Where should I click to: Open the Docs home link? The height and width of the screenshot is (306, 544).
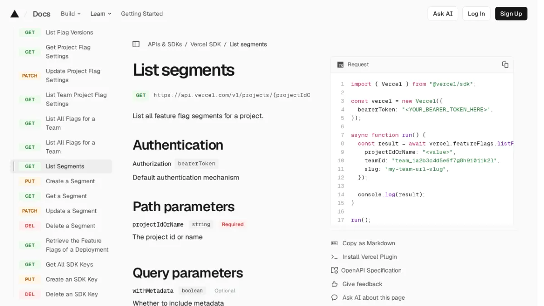[41, 14]
